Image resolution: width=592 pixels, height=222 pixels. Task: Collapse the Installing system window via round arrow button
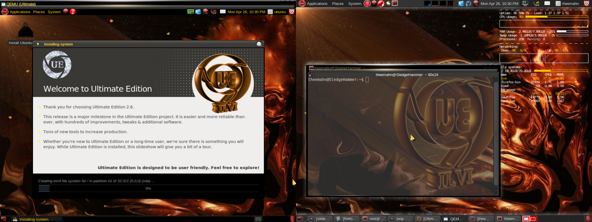259,44
